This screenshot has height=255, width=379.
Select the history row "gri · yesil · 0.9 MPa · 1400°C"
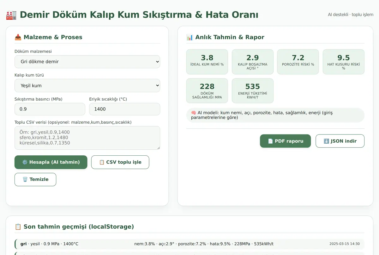point(189,244)
